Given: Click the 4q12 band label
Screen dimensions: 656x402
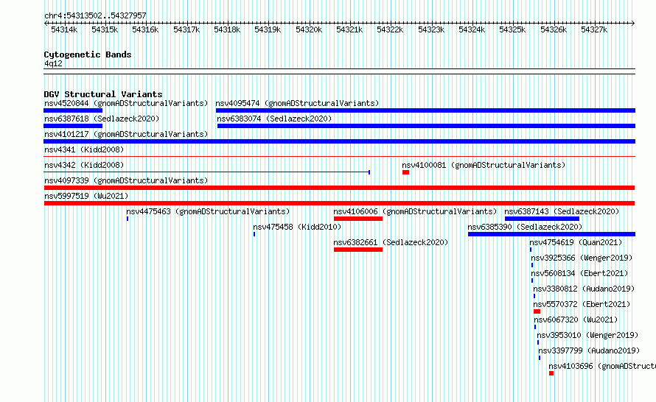Looking at the screenshot, I should (x=53, y=63).
